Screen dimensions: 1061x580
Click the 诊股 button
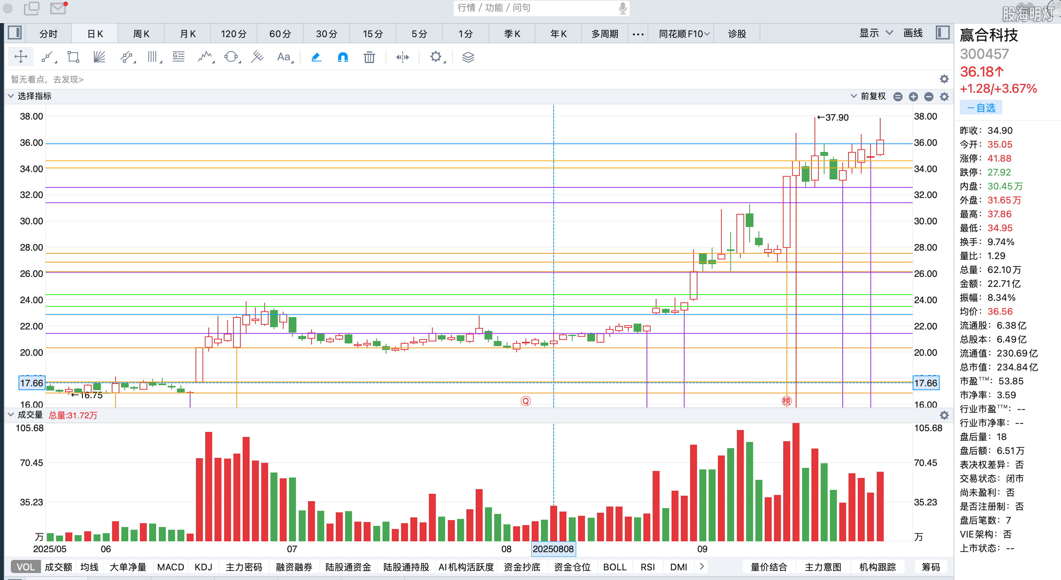737,34
